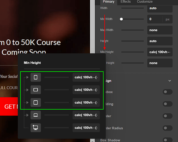178x142 pixels.
Task: Enable the Padding toggle
Action: (x=167, y=104)
